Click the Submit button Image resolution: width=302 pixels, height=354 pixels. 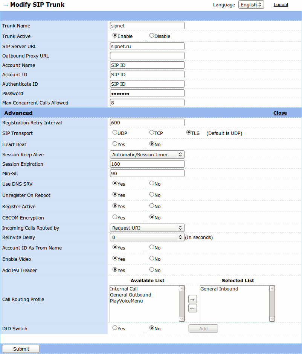pyautogui.click(x=21, y=349)
